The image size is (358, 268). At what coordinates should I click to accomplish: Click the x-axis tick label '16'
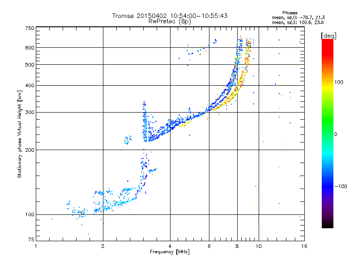(x=304, y=246)
